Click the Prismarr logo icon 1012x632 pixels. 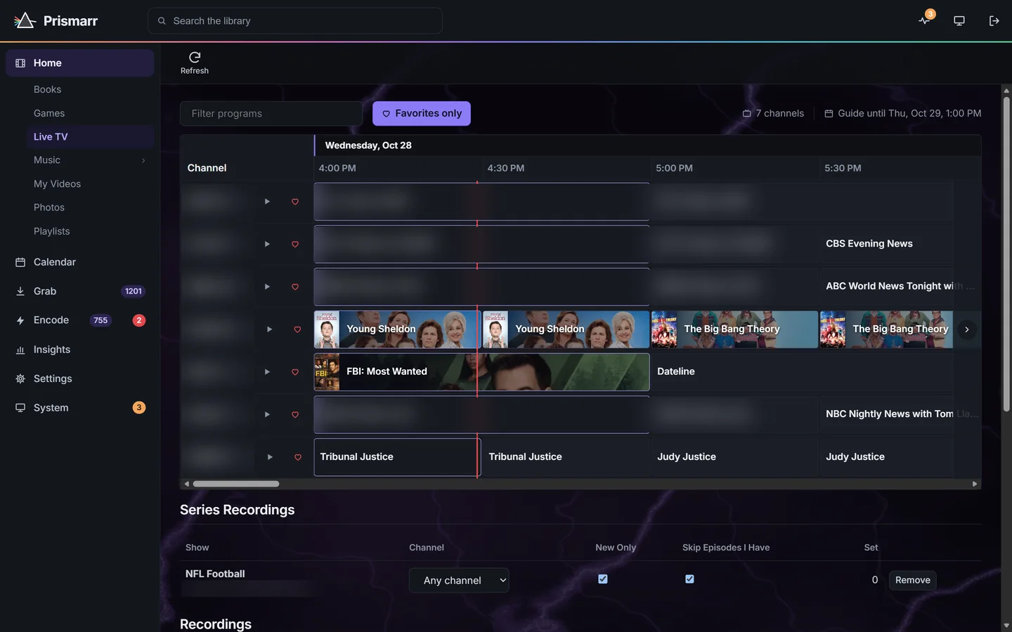25,20
